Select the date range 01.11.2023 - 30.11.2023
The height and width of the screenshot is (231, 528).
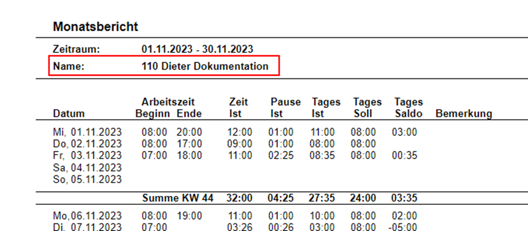tap(197, 50)
